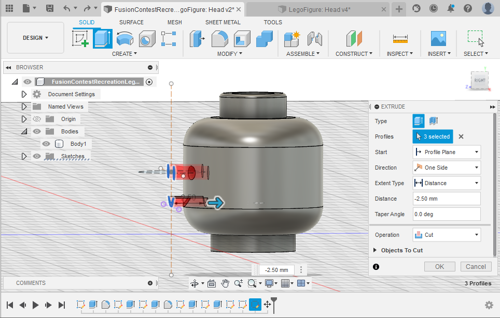
Task: Click the Look At tool
Action: [x=212, y=283]
